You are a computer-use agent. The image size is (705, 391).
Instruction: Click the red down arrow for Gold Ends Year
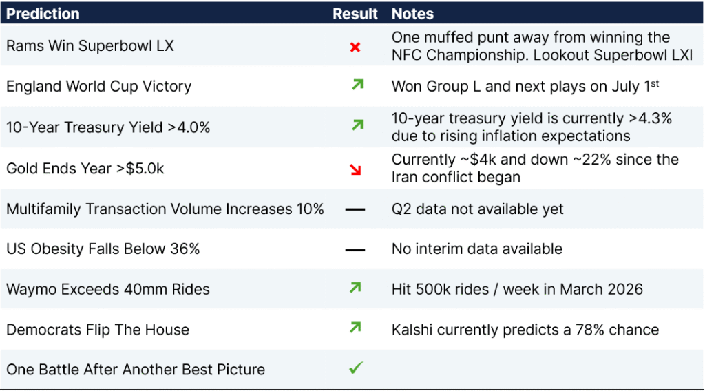pos(356,169)
